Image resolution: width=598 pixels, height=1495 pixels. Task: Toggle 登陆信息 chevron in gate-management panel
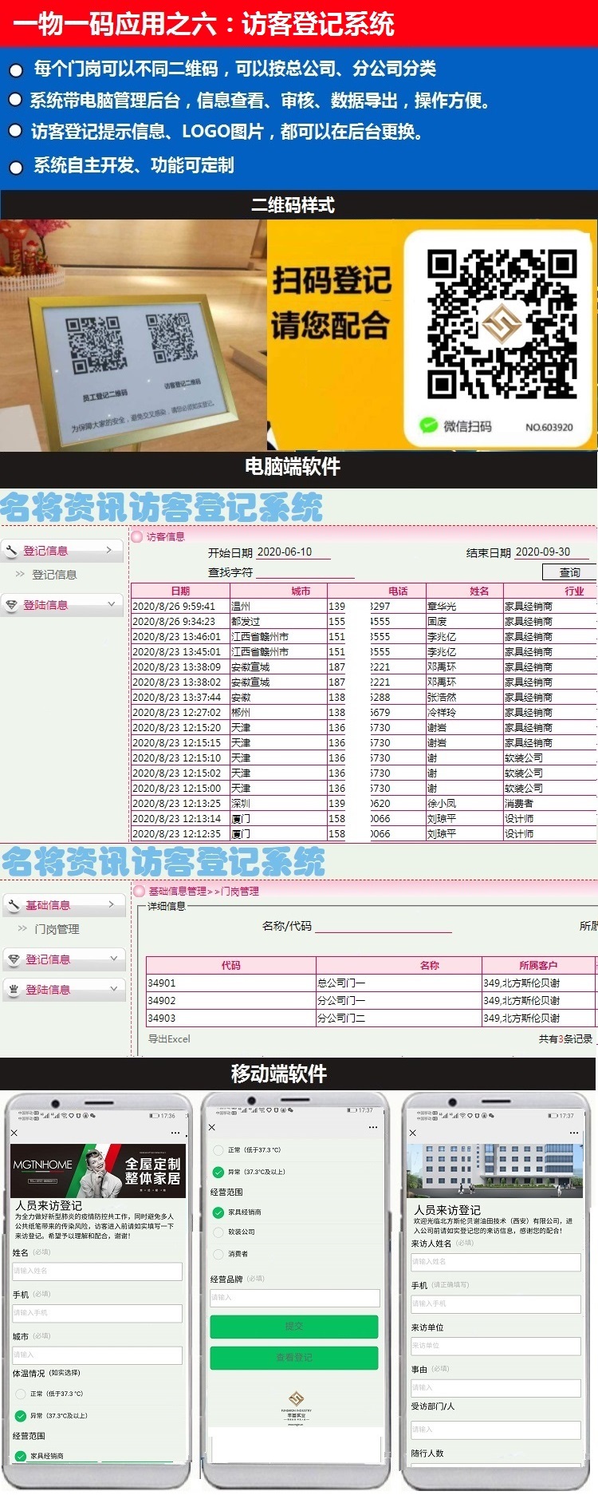click(113, 989)
